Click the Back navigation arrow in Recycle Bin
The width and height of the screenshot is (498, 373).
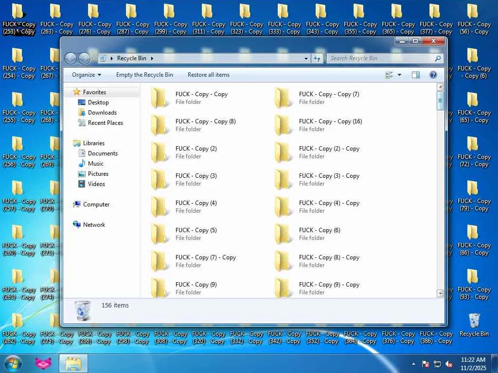click(x=71, y=58)
